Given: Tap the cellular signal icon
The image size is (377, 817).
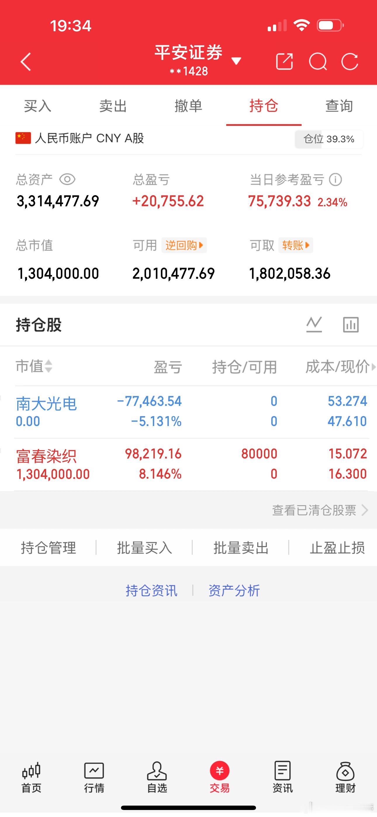Looking at the screenshot, I should click(277, 25).
